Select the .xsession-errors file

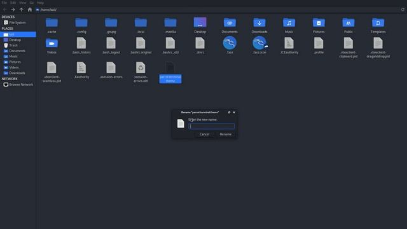111,68
